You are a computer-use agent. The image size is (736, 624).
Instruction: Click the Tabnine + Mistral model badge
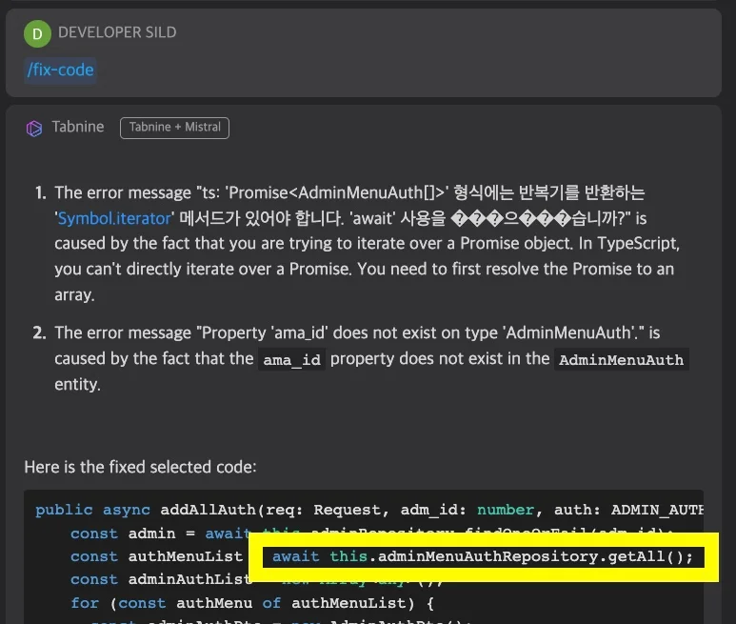coord(174,128)
